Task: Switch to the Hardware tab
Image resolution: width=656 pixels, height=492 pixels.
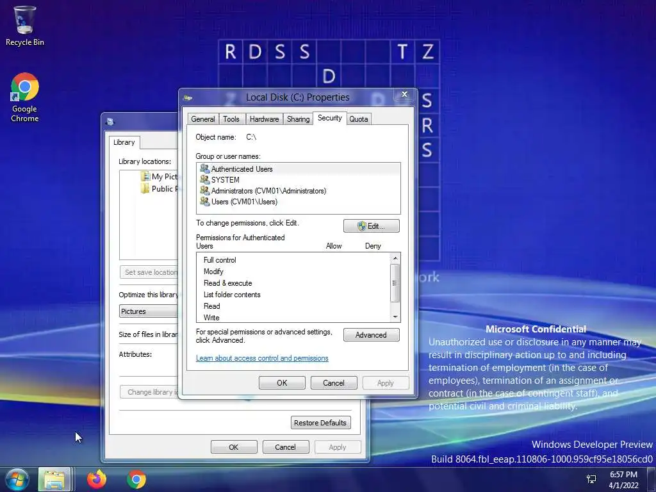Action: coord(265,119)
